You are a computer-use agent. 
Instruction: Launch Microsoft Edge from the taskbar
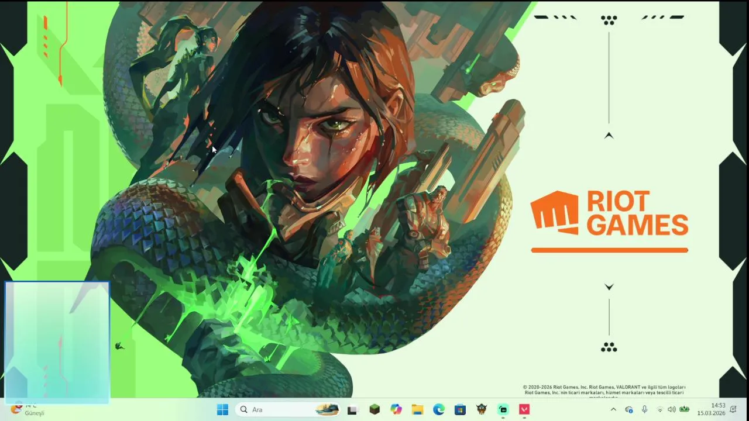[x=439, y=410]
